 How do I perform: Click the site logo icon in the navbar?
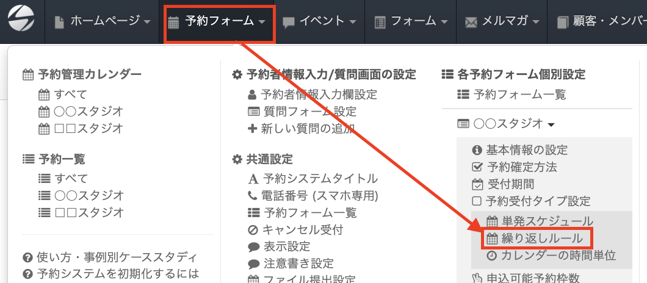coord(21,21)
